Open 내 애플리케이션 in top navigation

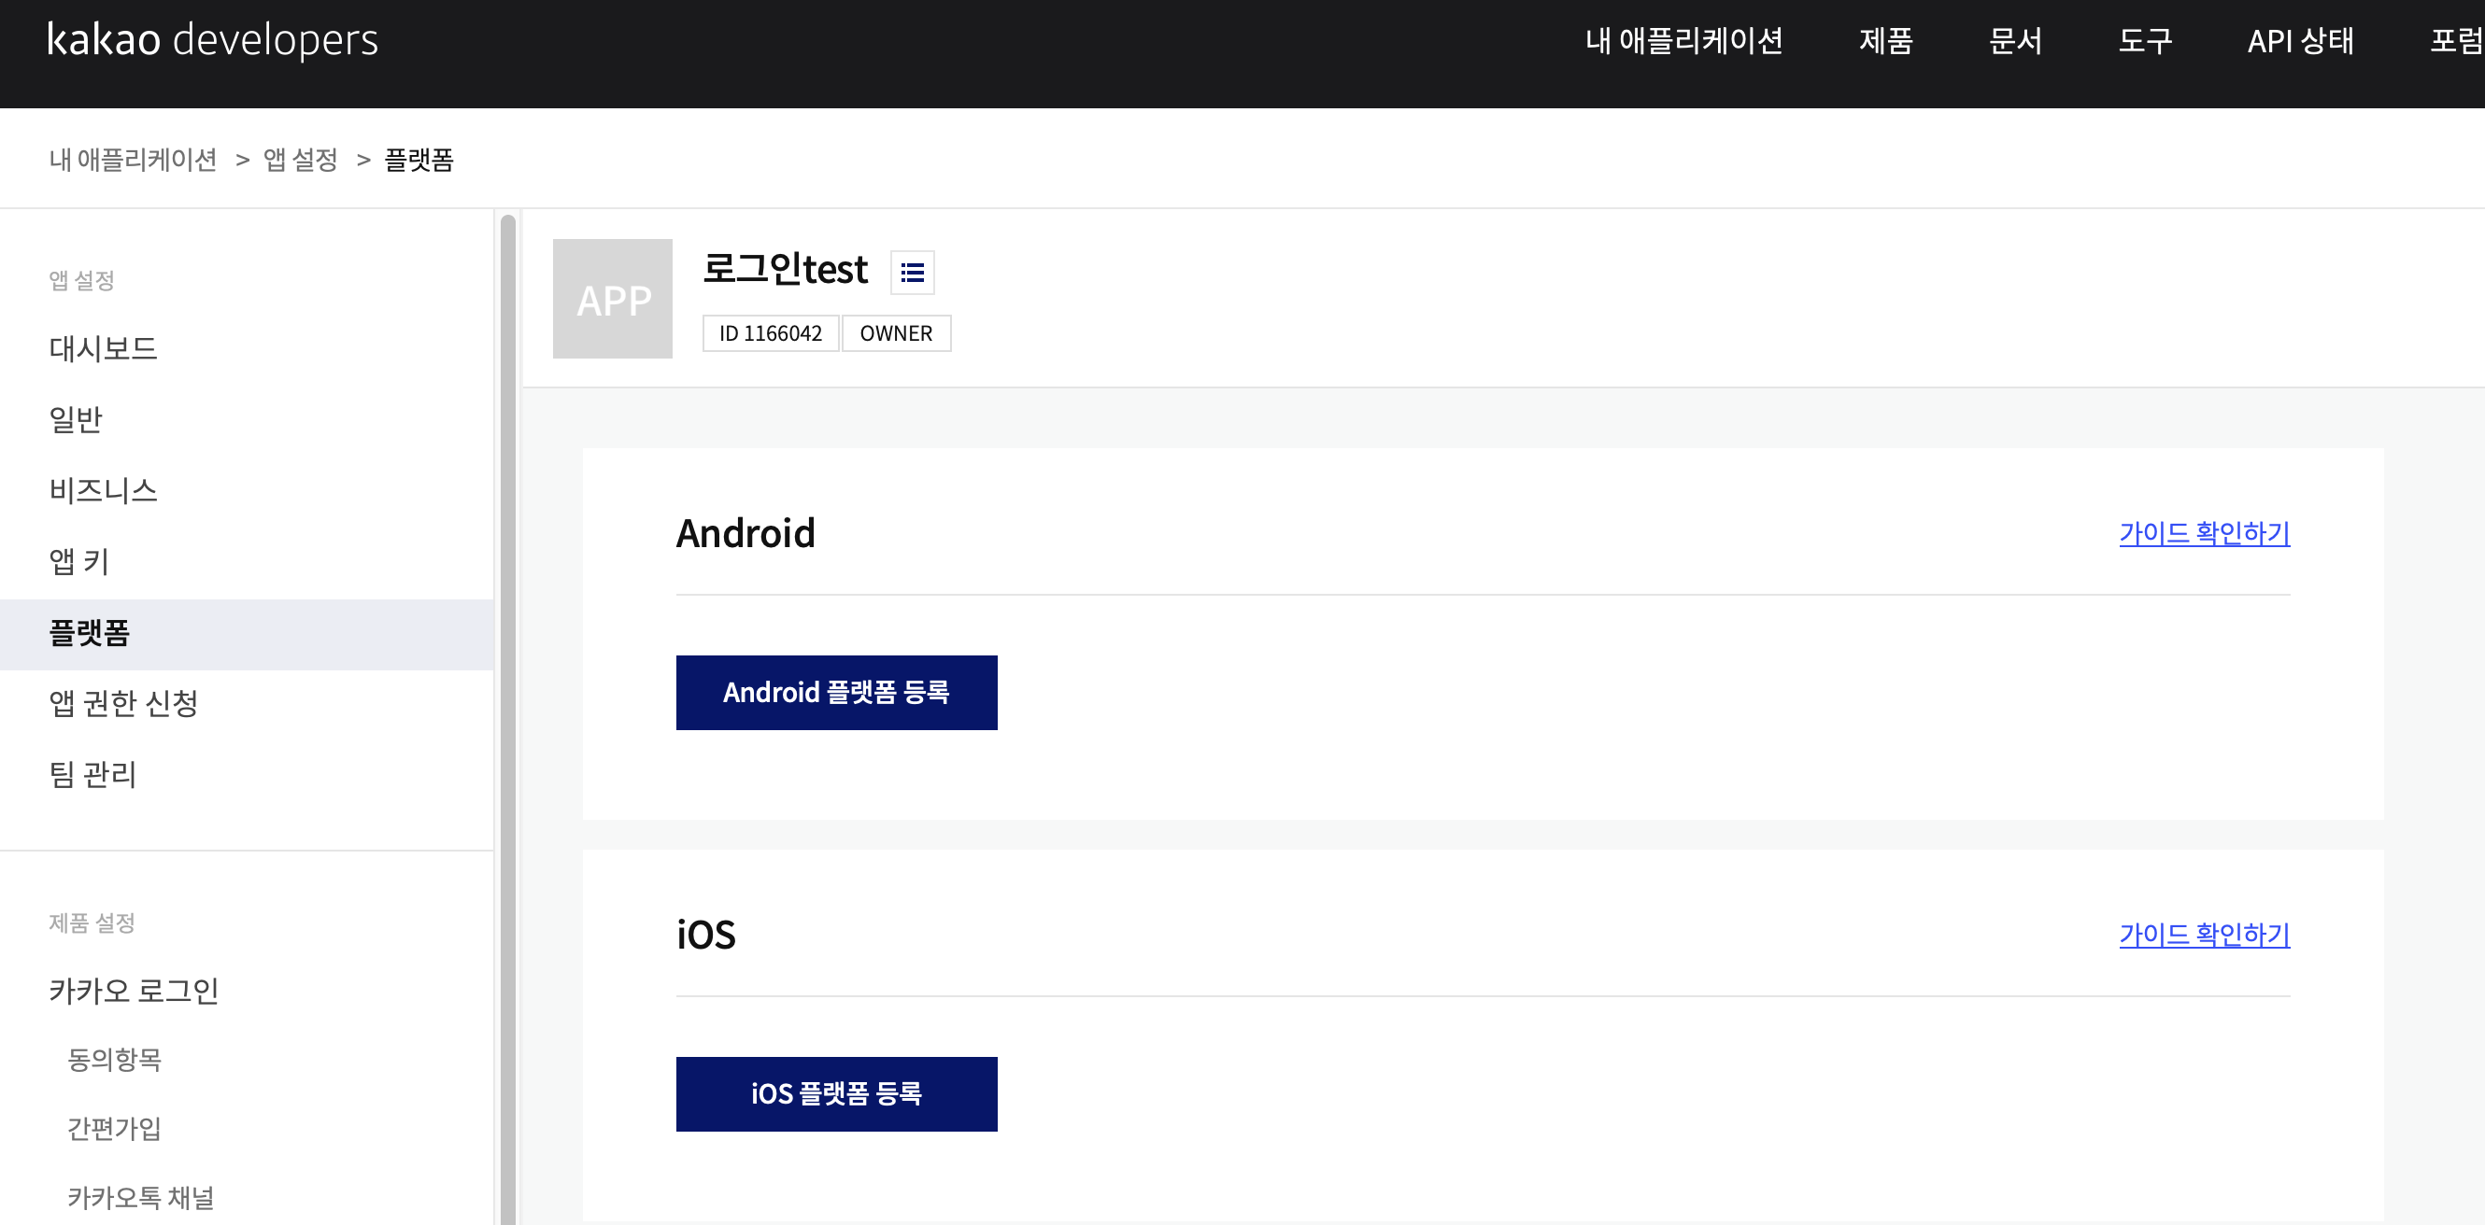tap(1683, 40)
